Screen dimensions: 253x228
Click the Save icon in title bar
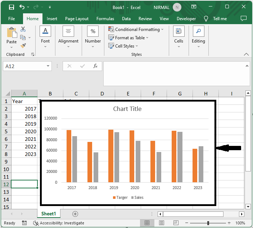[x=12, y=7]
